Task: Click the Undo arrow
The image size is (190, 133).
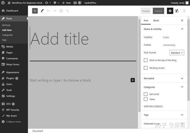Action: (49, 11)
